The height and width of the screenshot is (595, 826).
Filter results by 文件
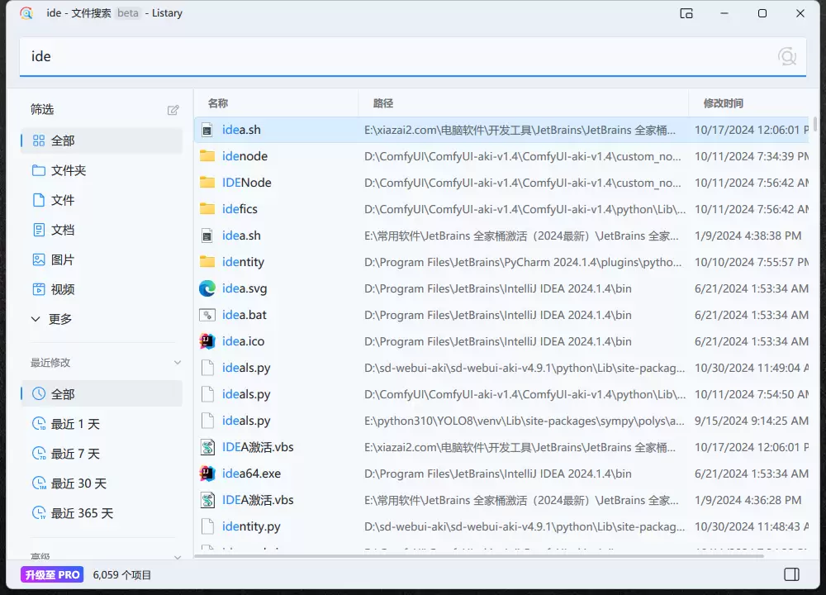click(x=102, y=200)
